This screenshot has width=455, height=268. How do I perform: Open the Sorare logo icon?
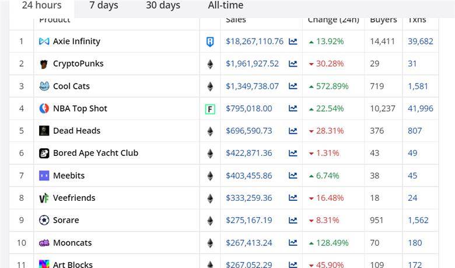click(44, 220)
